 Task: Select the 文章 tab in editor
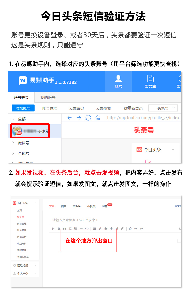pos(52,206)
